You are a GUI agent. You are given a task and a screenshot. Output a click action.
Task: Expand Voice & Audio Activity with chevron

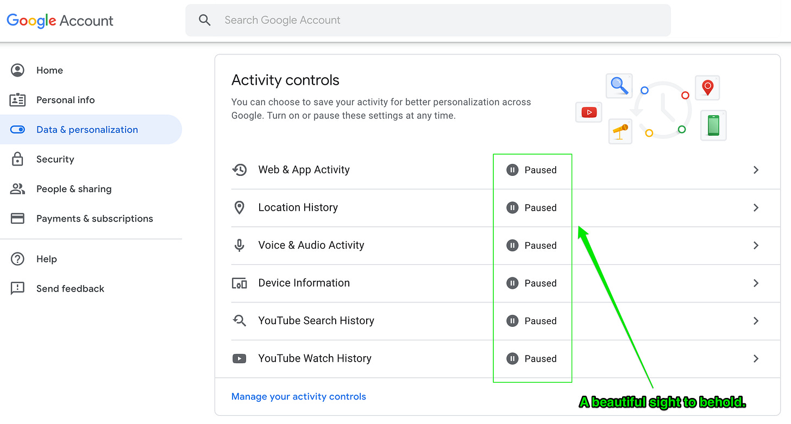pos(756,245)
